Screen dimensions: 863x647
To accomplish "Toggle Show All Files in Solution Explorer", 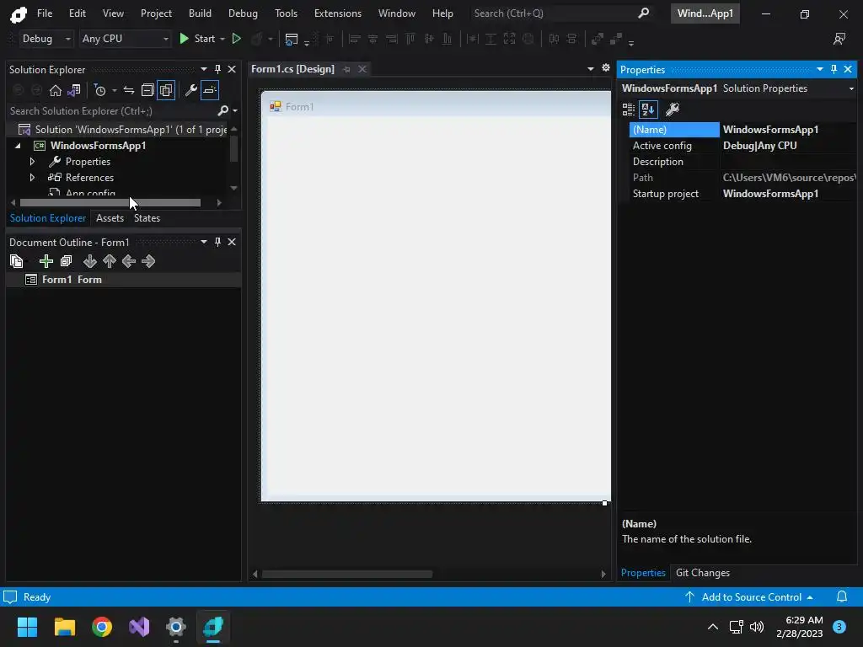I will pos(166,90).
